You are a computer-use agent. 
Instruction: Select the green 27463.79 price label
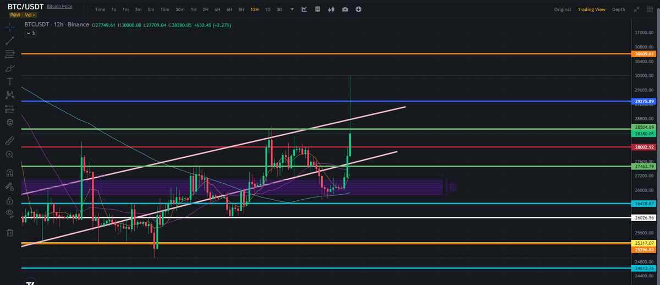pos(644,166)
